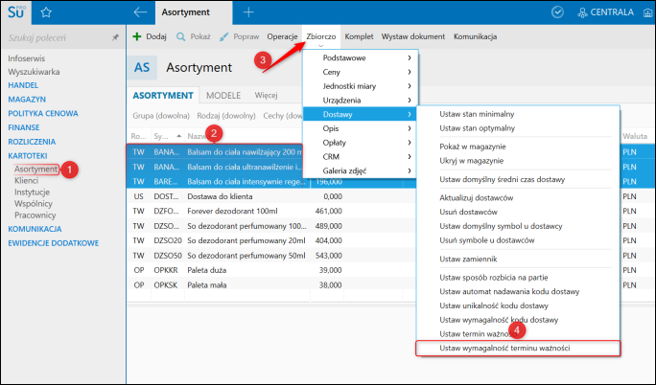Screen dimensions: 656x385
Task: Switch to the MODELE tab
Action: click(x=223, y=96)
